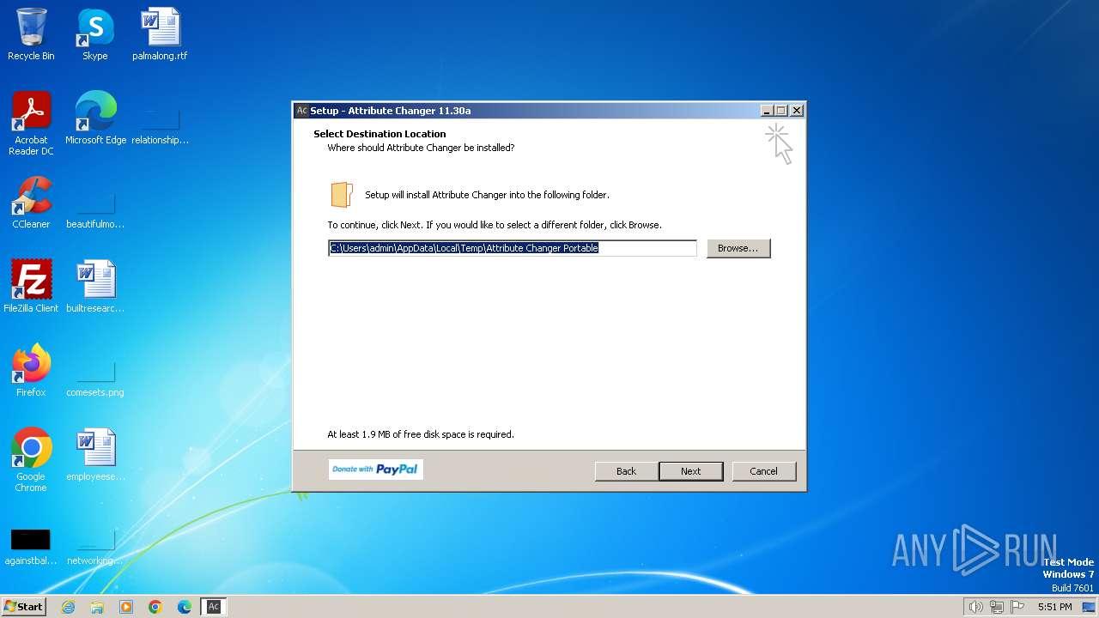Select the palmalong.rtf document icon
Viewport: 1099px width, 618px height.
coord(160,34)
